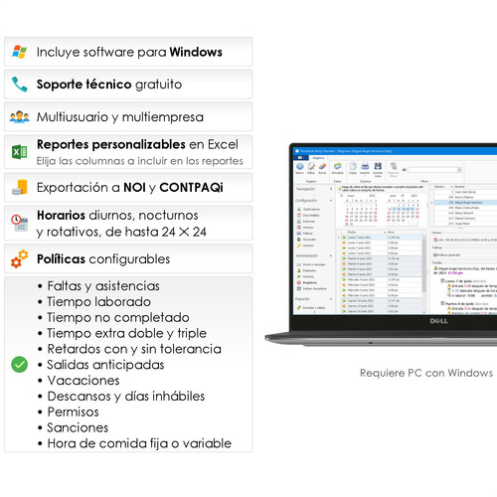497x497 pixels.
Task: Click the Windows logo icon in the feature list
Action: 19,52
